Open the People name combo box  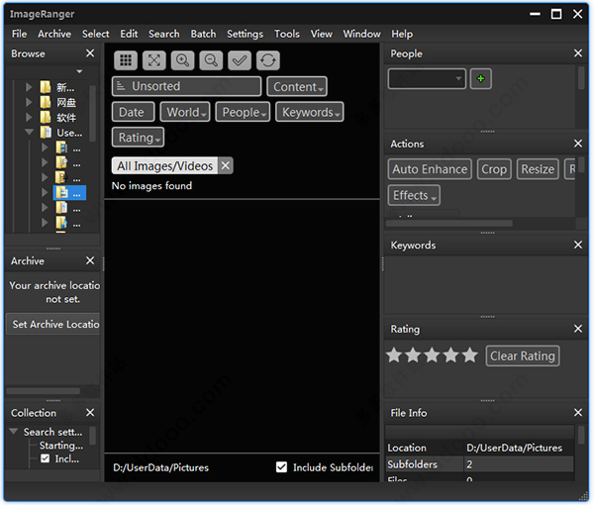point(427,79)
